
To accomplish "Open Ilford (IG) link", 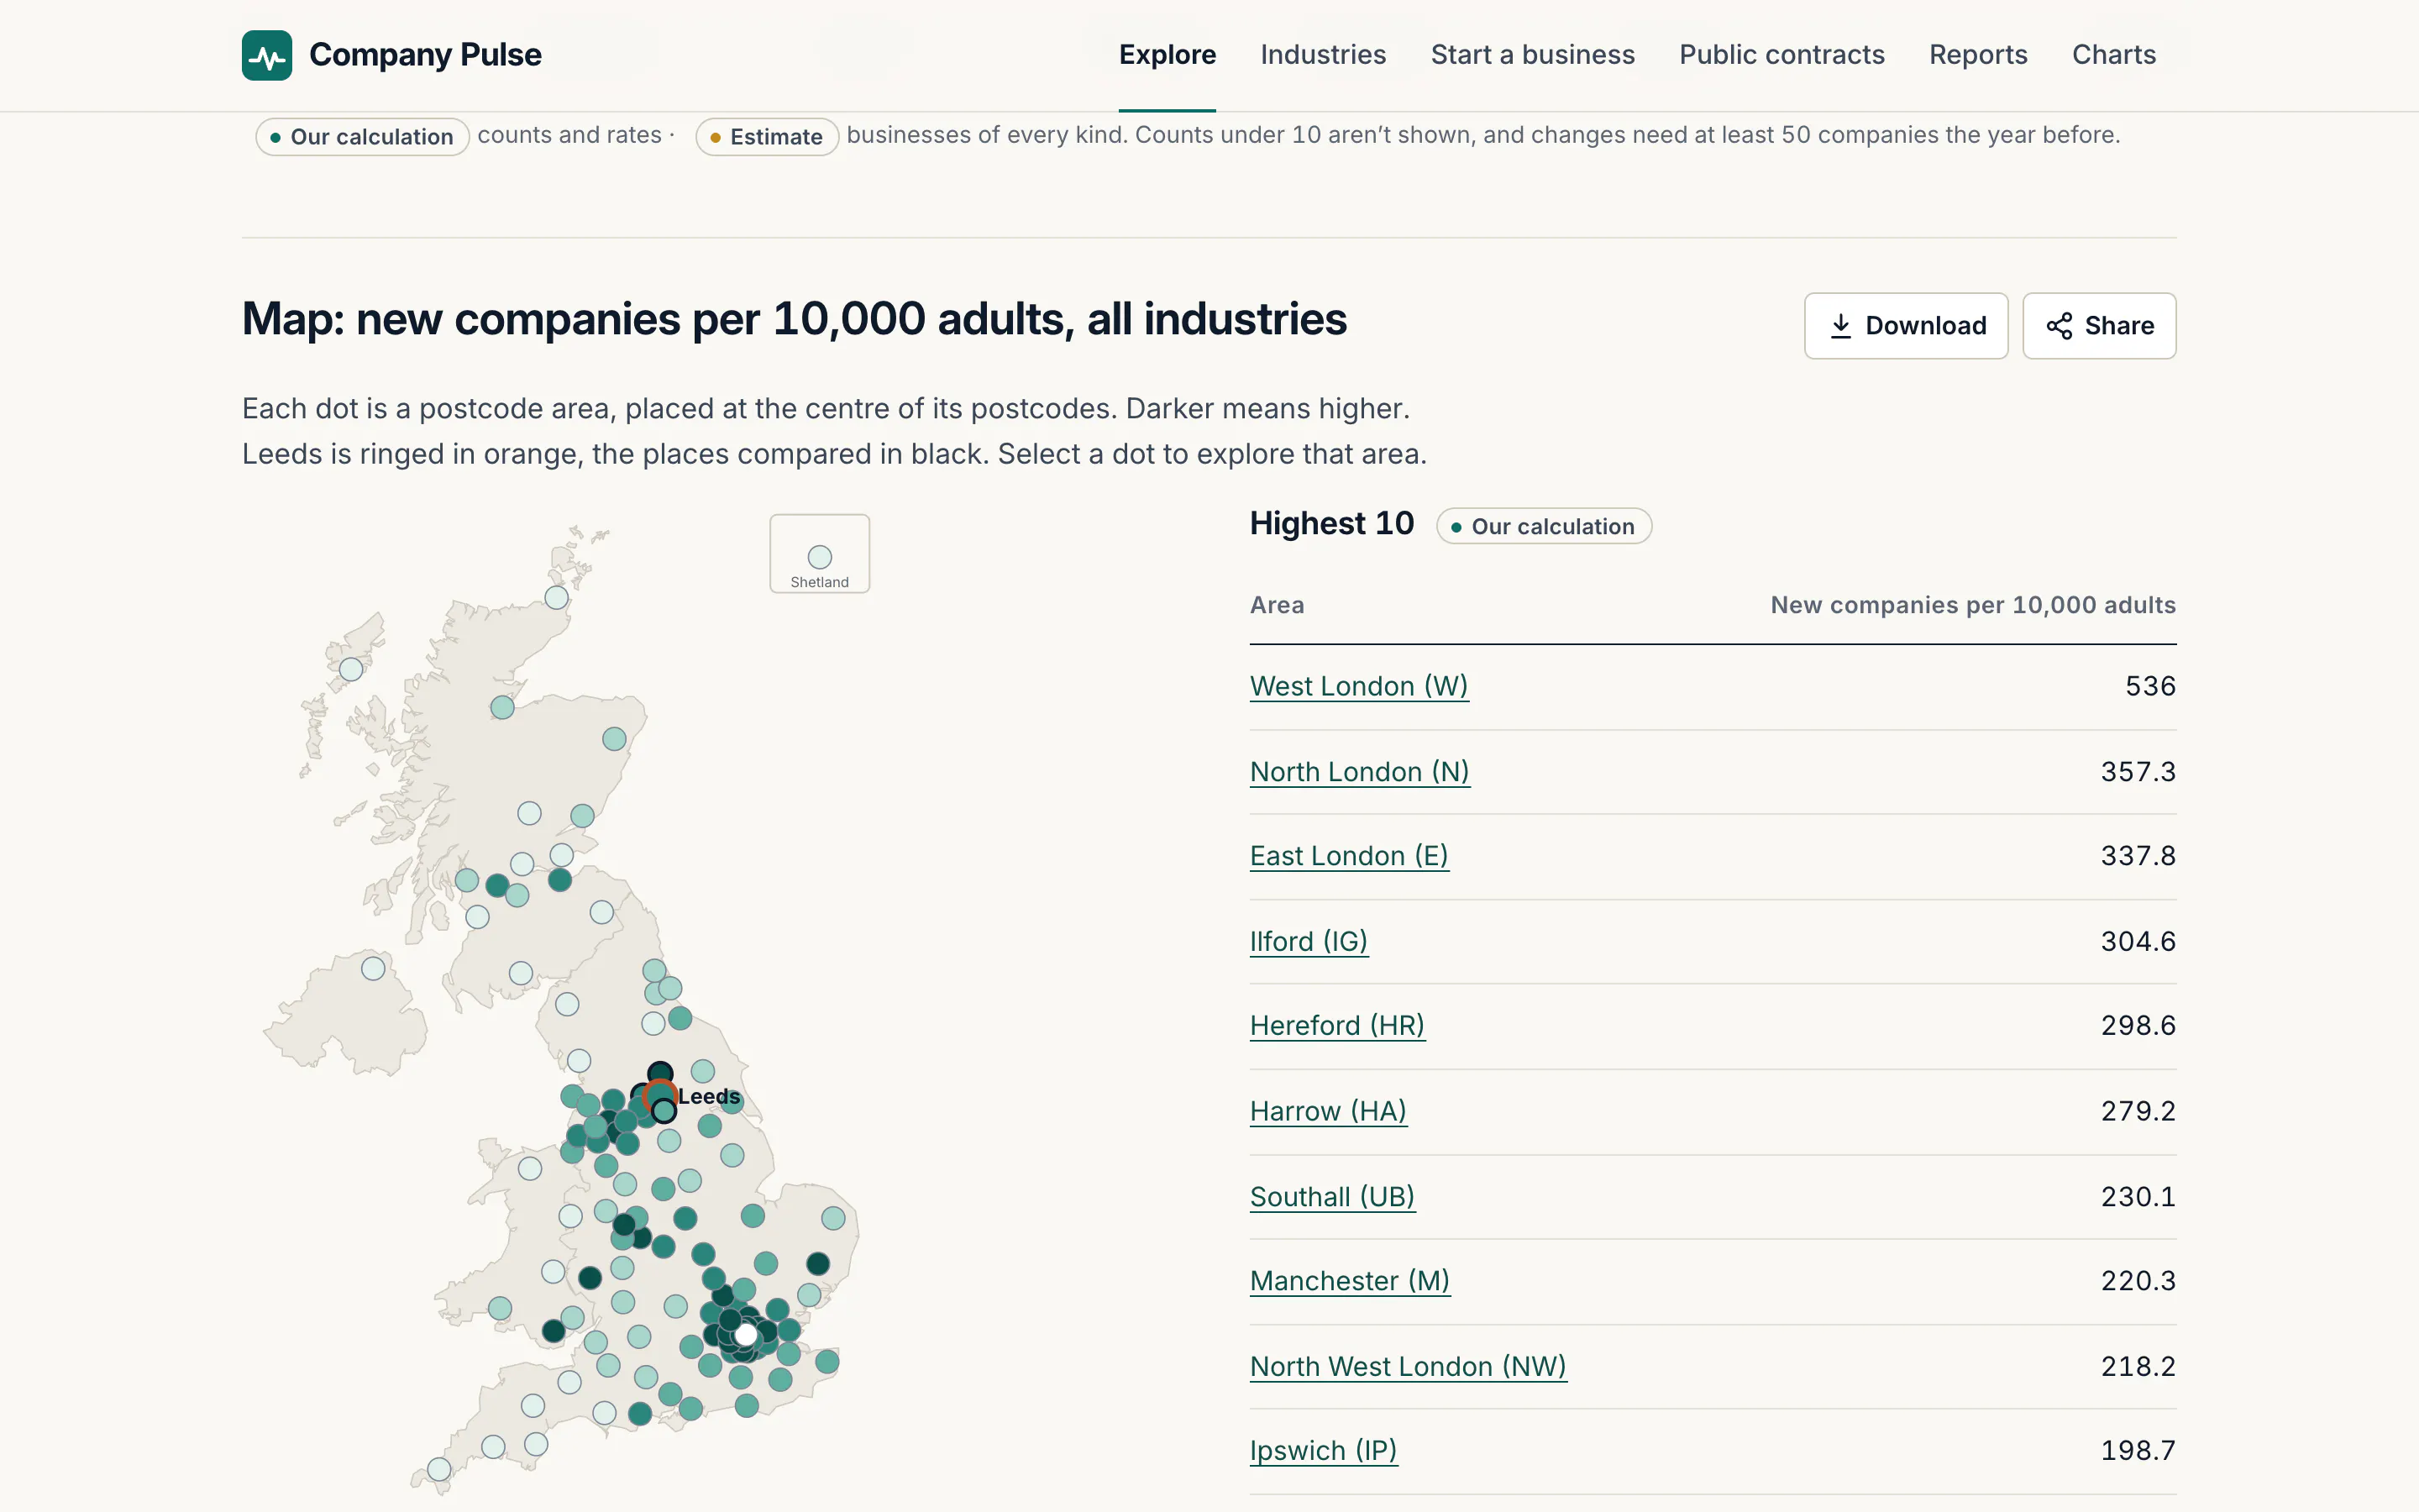I will [1309, 941].
